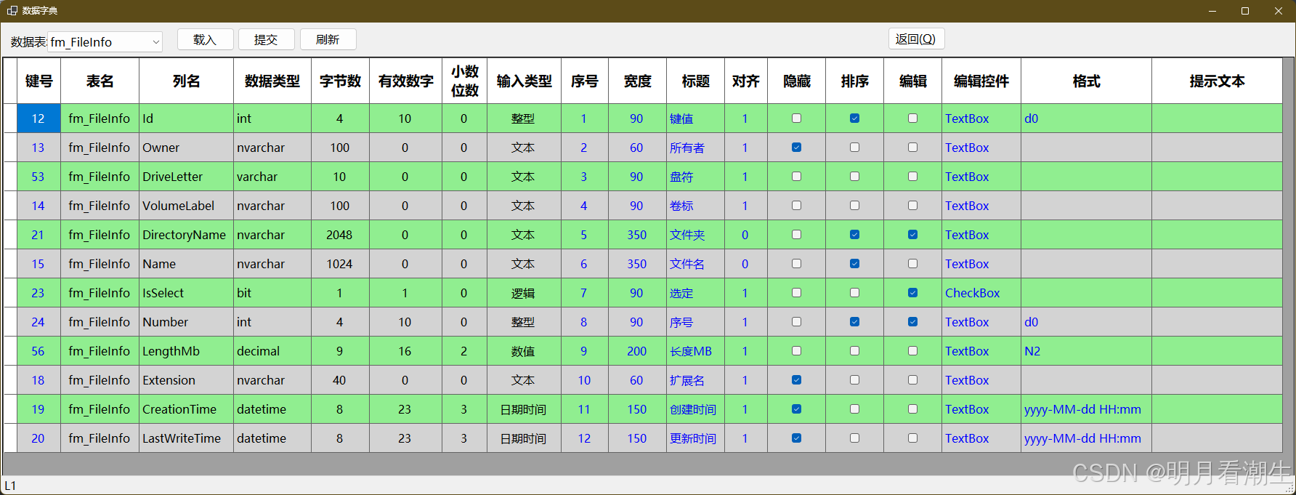Click the 卷标 title cell
Image resolution: width=1296 pixels, height=495 pixels.
695,206
